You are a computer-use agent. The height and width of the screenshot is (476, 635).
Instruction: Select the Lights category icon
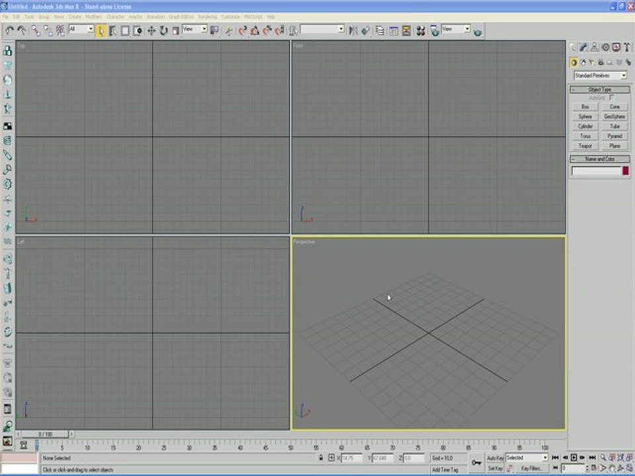tap(592, 63)
